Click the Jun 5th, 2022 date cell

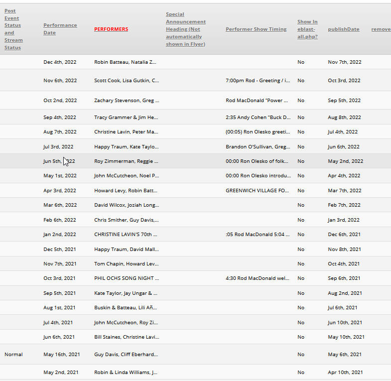pyautogui.click(x=59, y=161)
